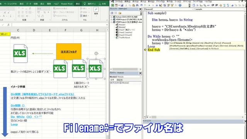Screen dimensions: 247x139
Task: Open the 挿入 menu in VBE
Action: point(143,2)
